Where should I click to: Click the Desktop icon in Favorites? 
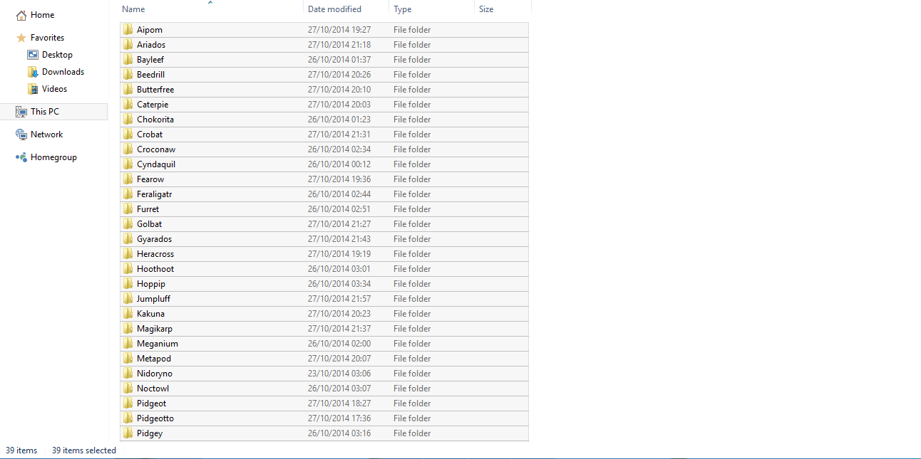pyautogui.click(x=33, y=55)
